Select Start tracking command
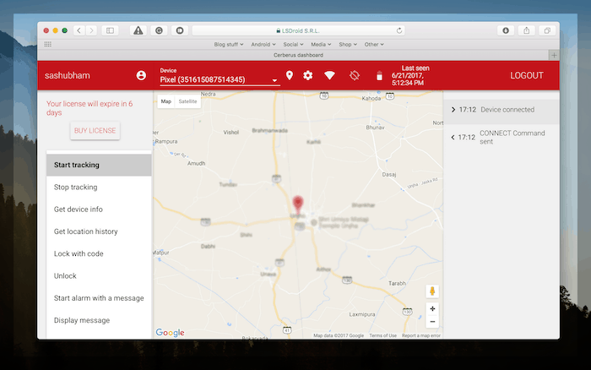This screenshot has width=591, height=370. click(99, 165)
